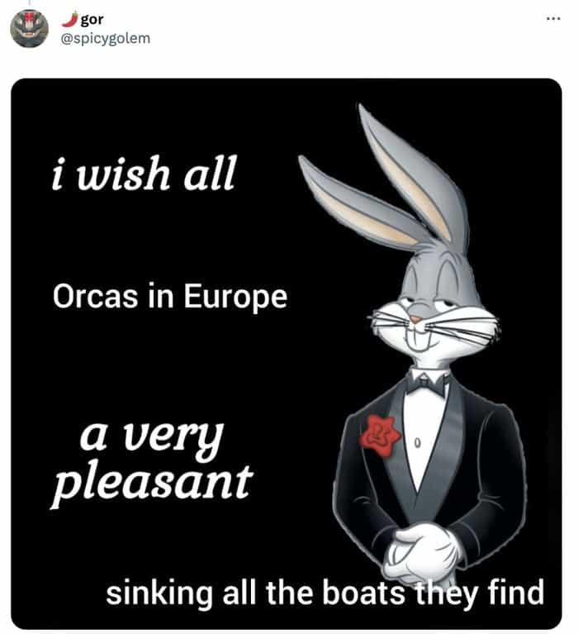
Task: Click the empty black area below "a very pleasant"
Action: [x=165, y=537]
